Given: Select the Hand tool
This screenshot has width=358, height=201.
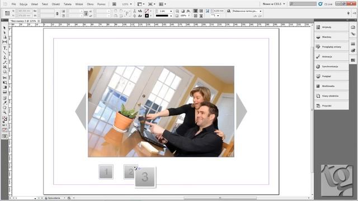Looking at the screenshot, I should pos(4,108).
